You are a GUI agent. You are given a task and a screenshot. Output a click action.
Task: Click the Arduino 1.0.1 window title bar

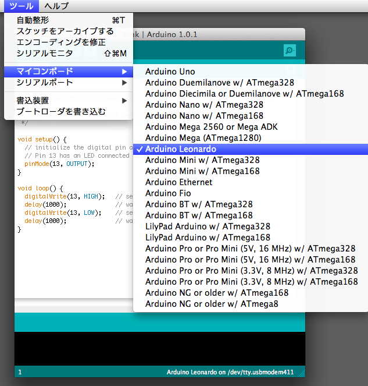point(219,34)
